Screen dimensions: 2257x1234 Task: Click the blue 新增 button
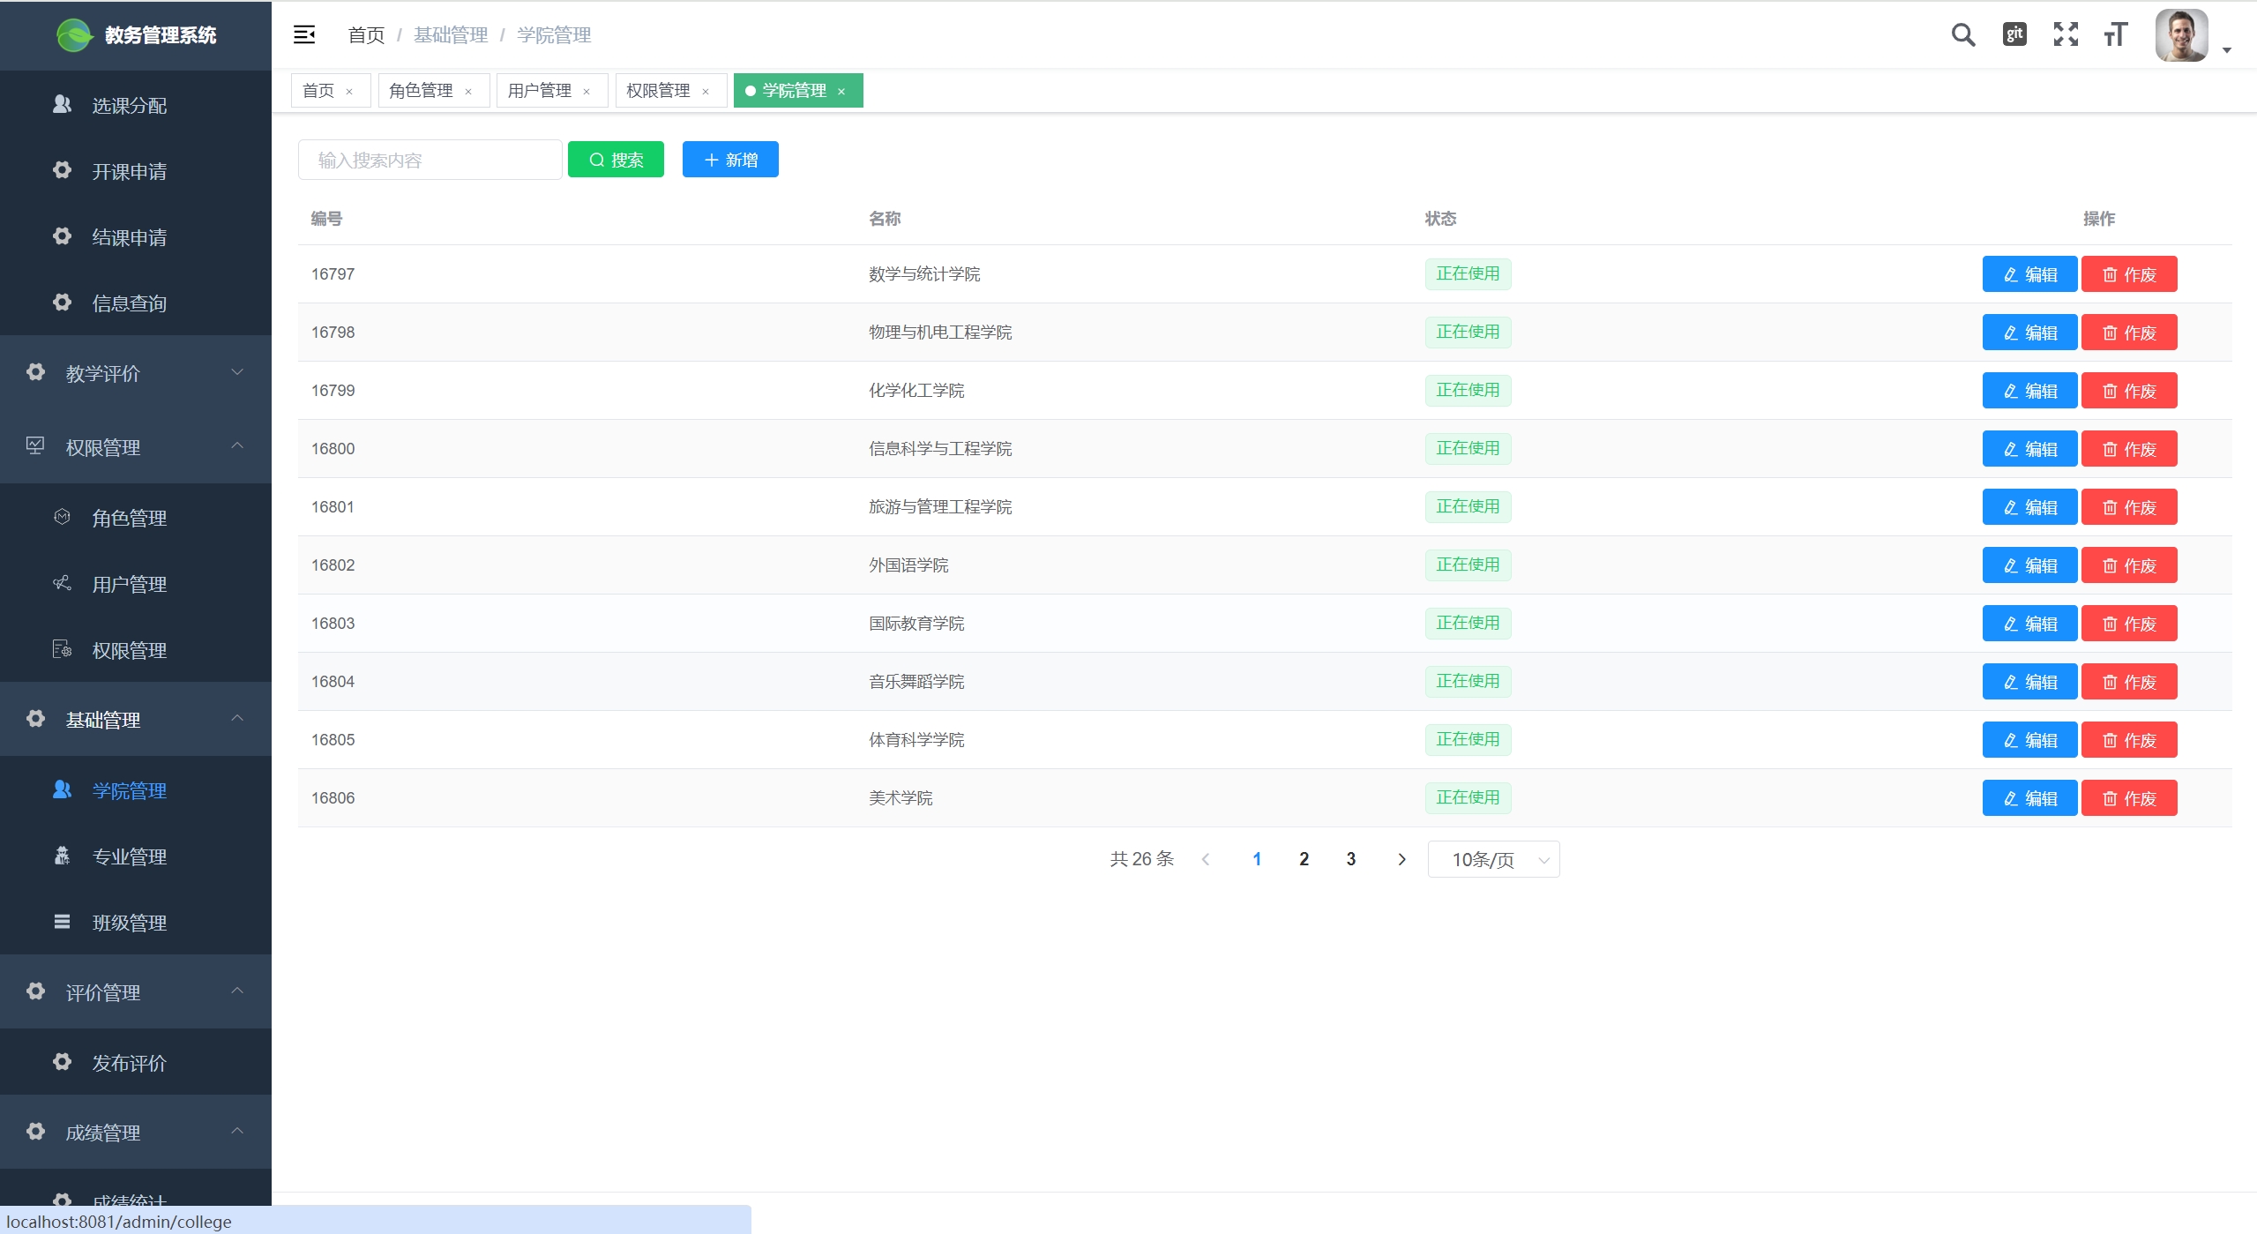click(x=730, y=160)
